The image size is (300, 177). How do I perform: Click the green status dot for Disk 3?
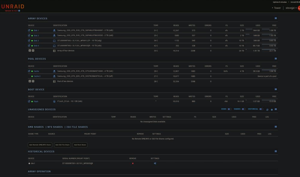32,40
